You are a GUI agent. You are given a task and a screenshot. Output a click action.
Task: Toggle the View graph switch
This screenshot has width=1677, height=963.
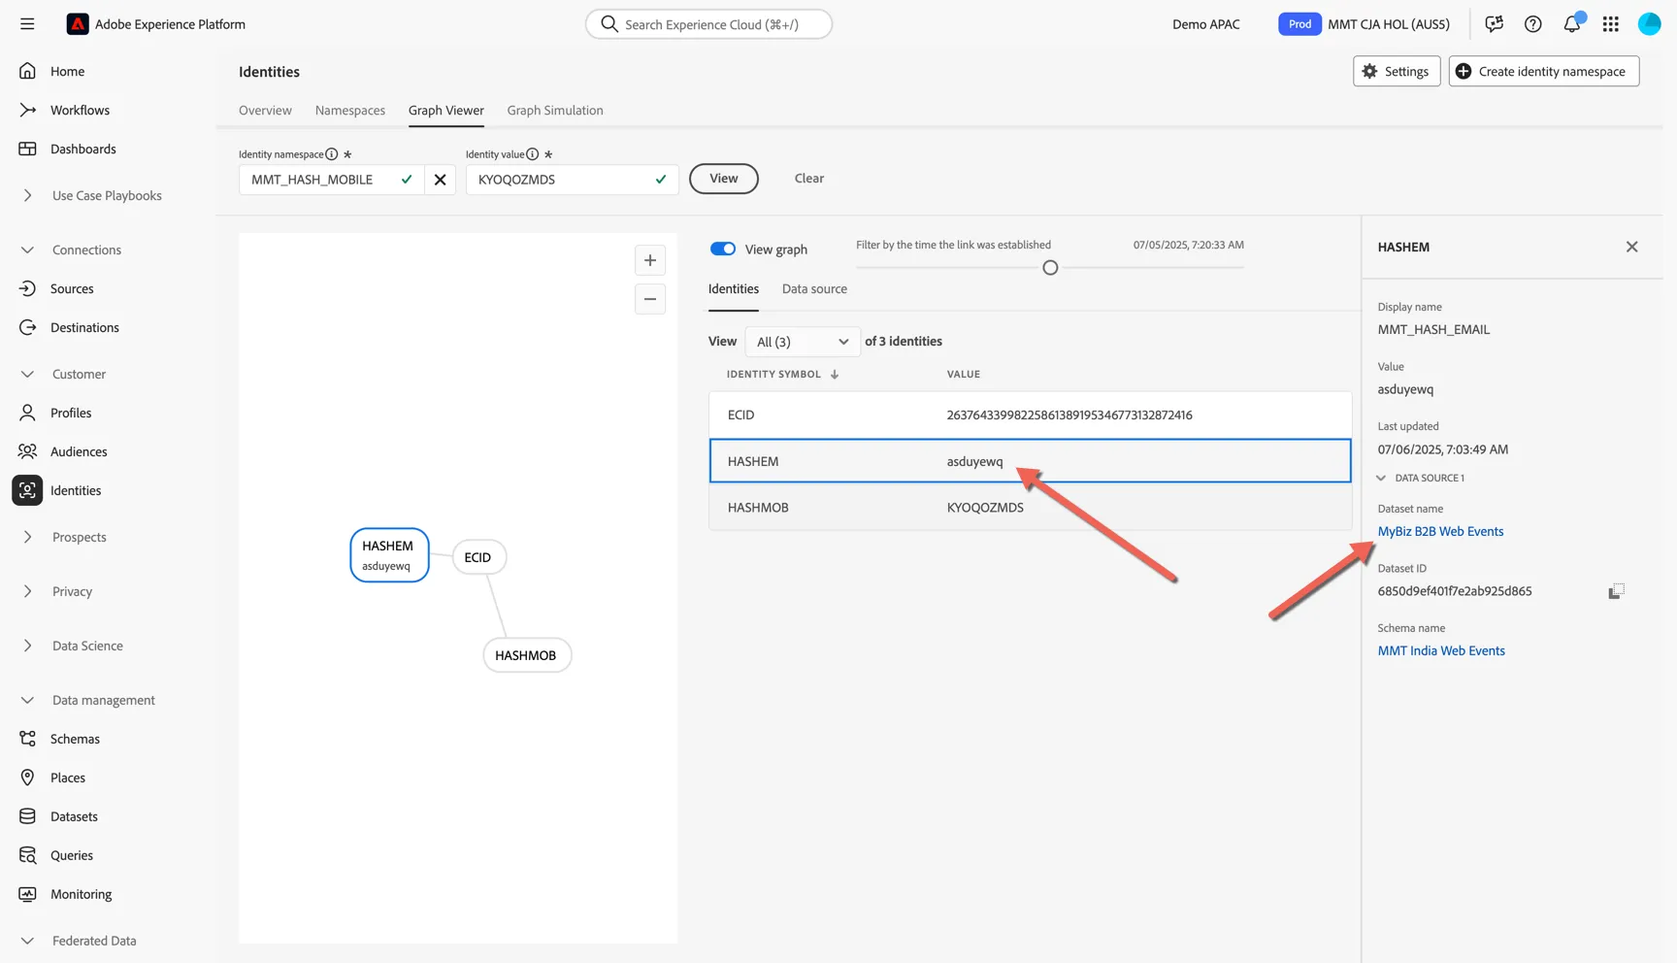(723, 249)
